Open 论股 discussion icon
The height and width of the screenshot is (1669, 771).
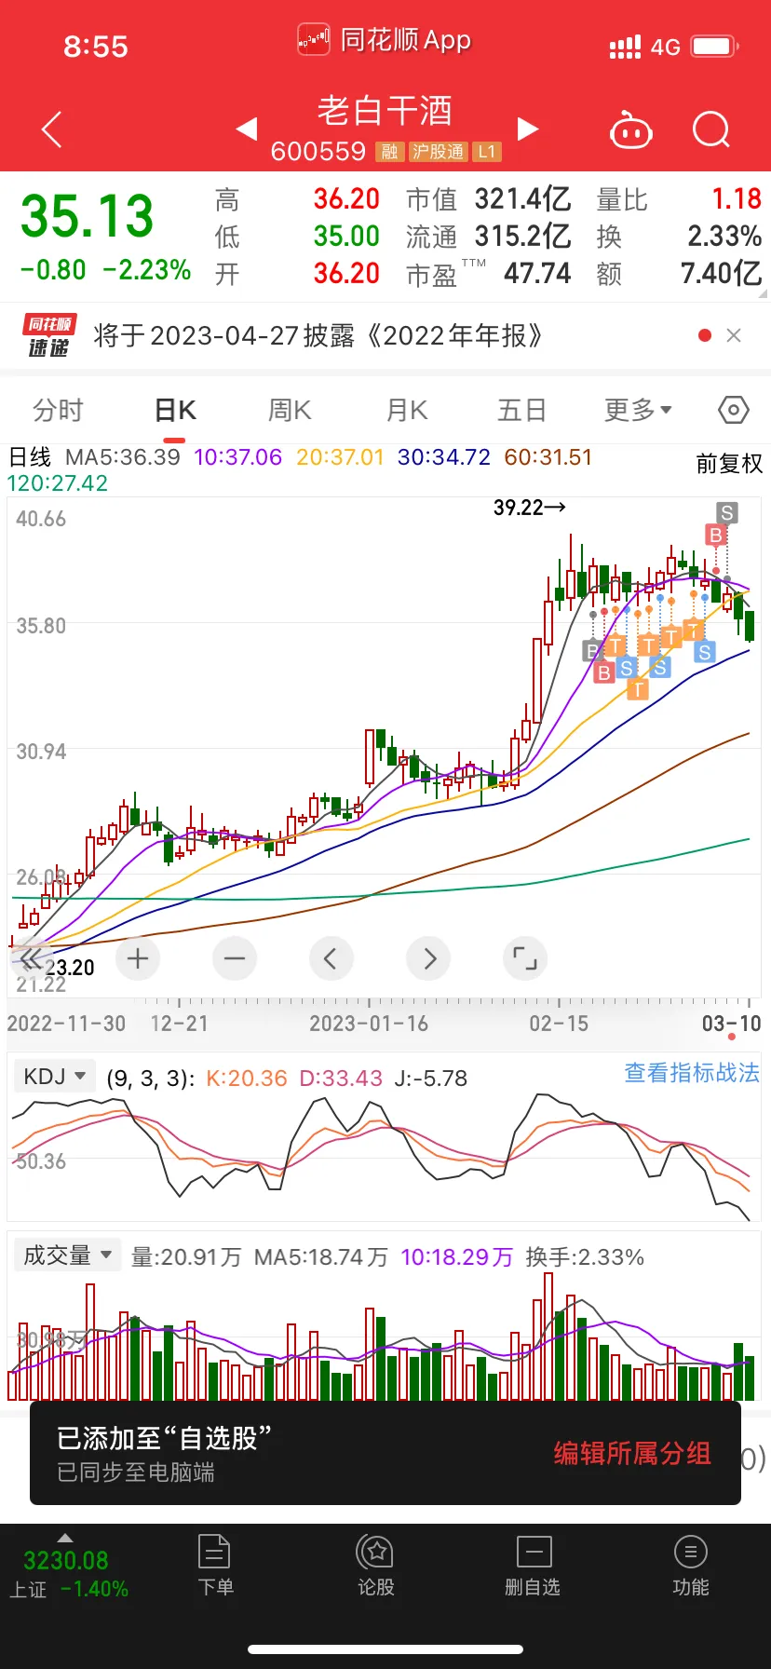[376, 1566]
